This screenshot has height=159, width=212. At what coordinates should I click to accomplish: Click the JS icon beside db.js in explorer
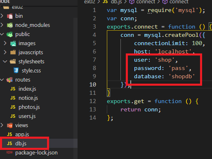pos(9,143)
